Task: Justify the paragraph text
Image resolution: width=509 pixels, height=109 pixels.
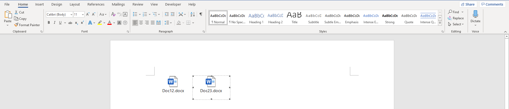Action: point(153,23)
